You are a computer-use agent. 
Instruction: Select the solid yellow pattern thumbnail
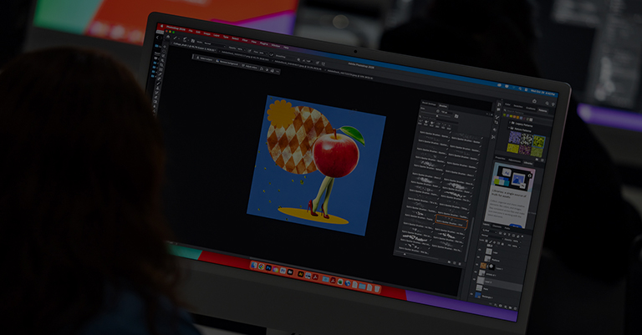pos(512,148)
